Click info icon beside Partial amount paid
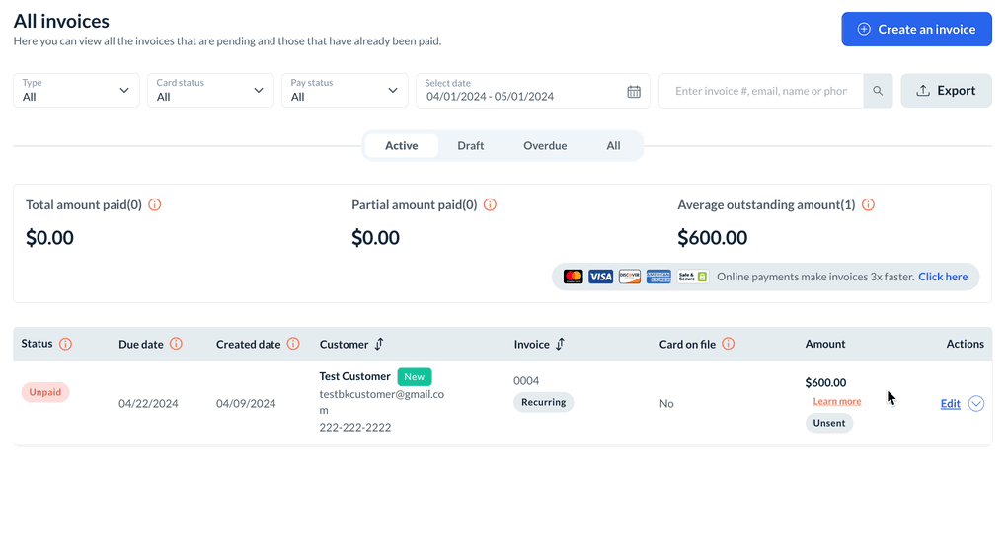1007x557 pixels. 491,205
